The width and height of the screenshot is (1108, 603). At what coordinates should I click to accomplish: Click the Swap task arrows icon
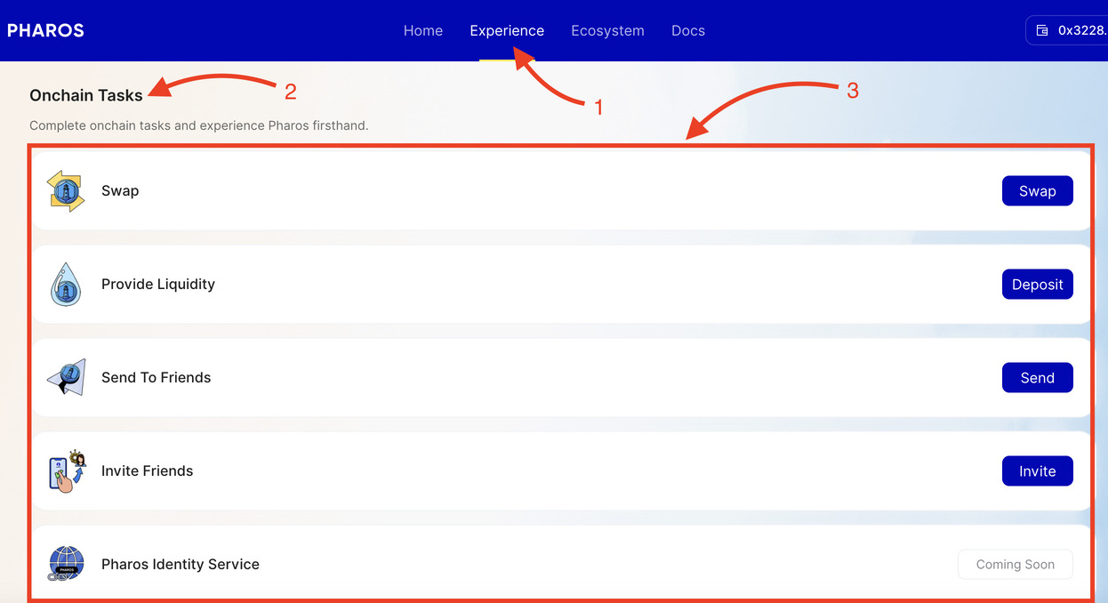click(66, 191)
